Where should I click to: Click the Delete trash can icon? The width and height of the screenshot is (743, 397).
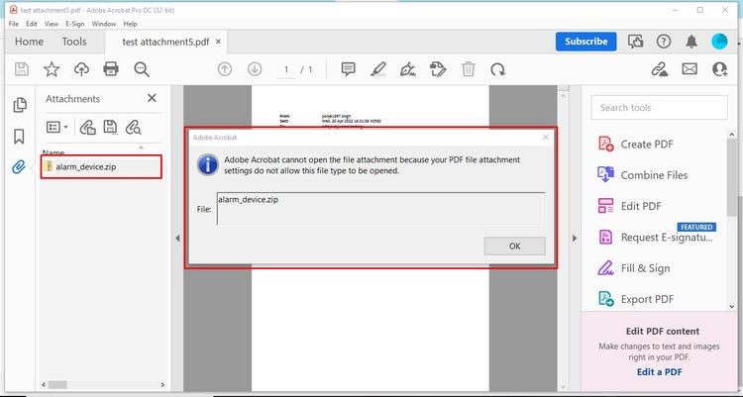(x=469, y=69)
